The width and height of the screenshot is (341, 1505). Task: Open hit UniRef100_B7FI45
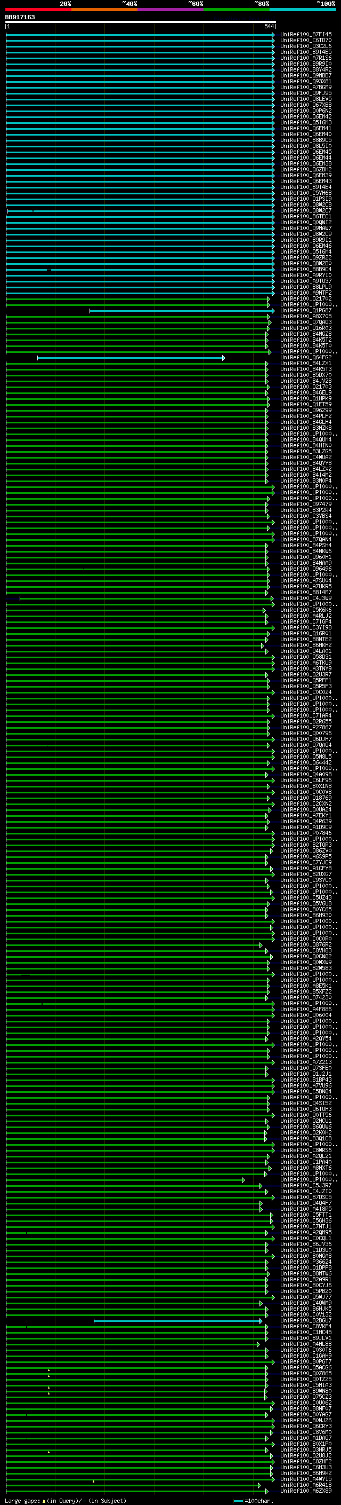coord(306,35)
